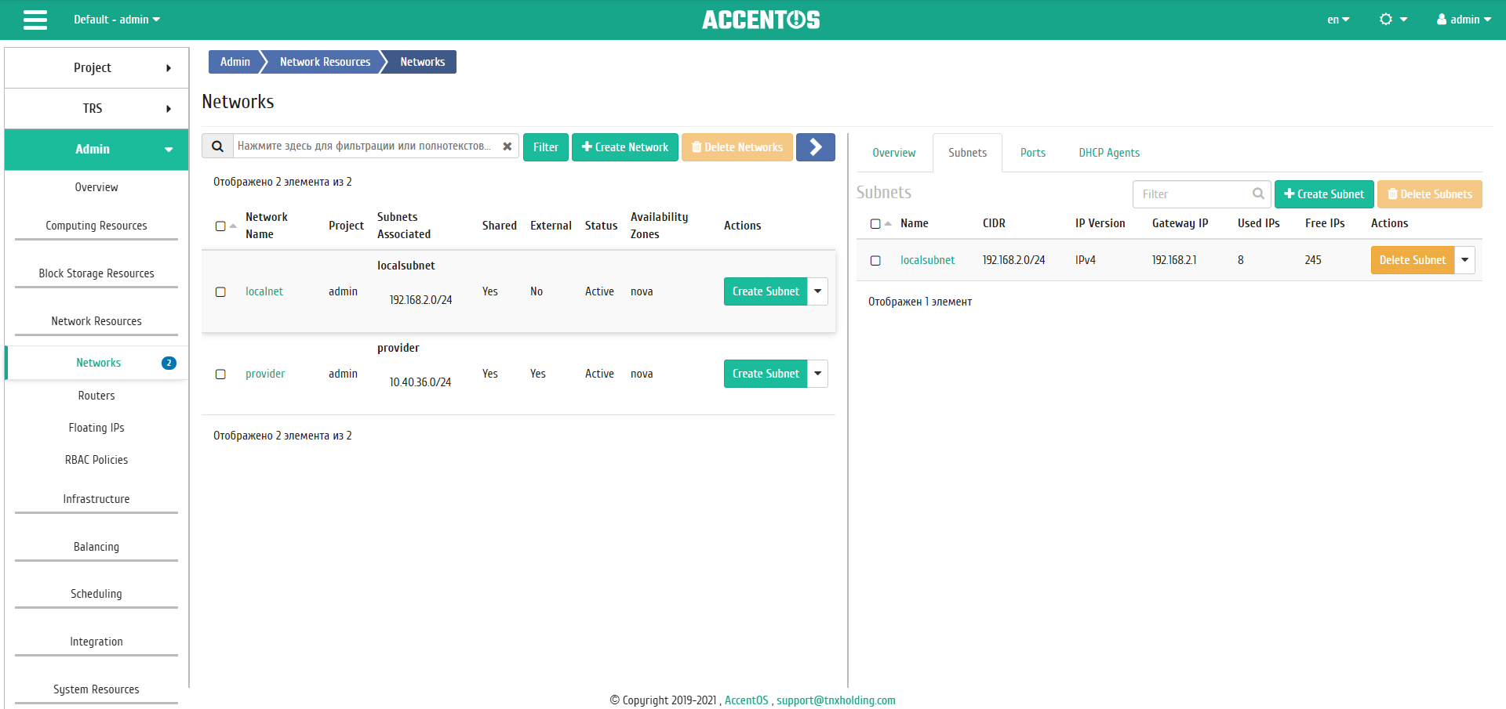The width and height of the screenshot is (1506, 709).
Task: Sort networks by Network Name arrow
Action: pos(233,226)
